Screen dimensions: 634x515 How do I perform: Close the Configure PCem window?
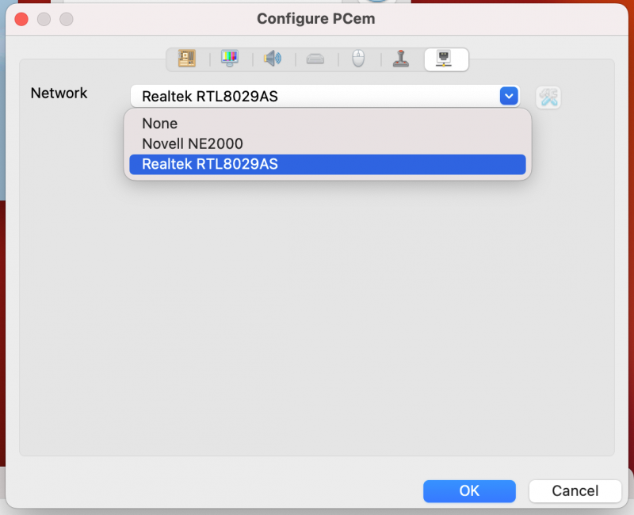[x=21, y=19]
